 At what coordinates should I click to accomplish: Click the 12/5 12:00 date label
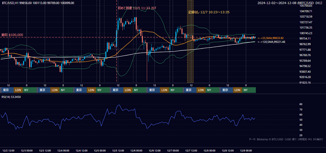tap(118, 150)
